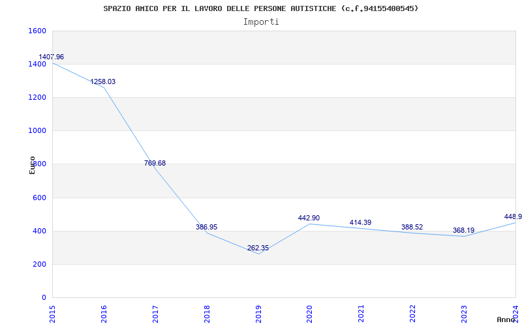The height and width of the screenshot is (326, 522).
Task: Click the 2017 x-axis year label
Action: (155, 314)
